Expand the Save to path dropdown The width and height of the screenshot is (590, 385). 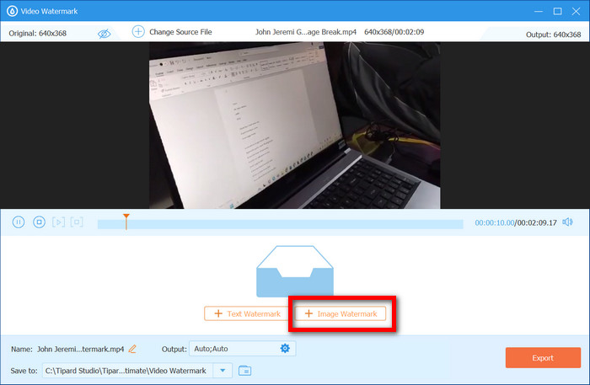[x=223, y=371]
